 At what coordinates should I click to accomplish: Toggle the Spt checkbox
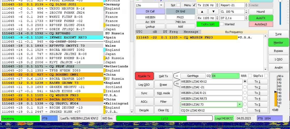click(x=178, y=5)
